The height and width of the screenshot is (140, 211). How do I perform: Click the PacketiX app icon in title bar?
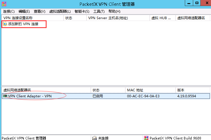(x=4, y=4)
